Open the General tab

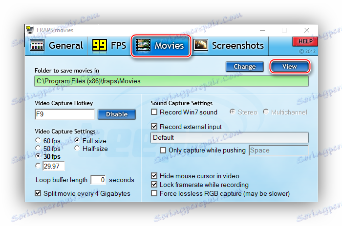click(57, 45)
